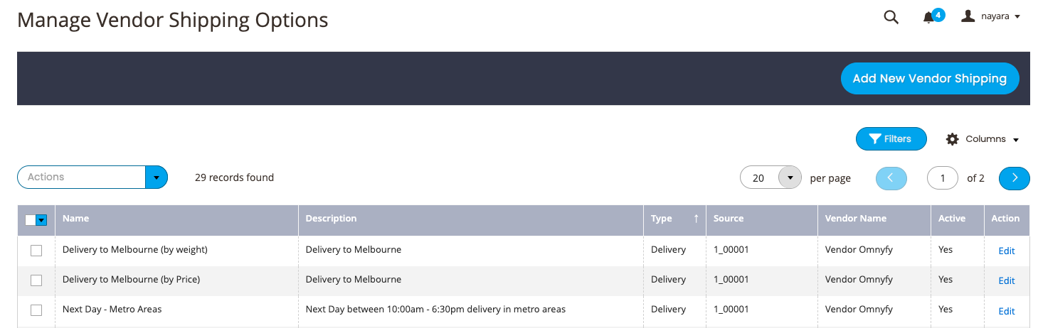The width and height of the screenshot is (1038, 328).
Task: Open the search magnifier icon
Action: [891, 17]
